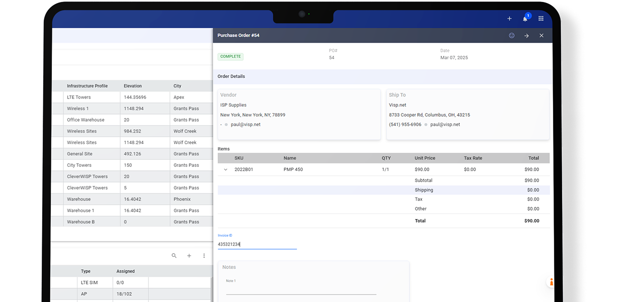Click the elevation value 984.252

tap(132, 131)
